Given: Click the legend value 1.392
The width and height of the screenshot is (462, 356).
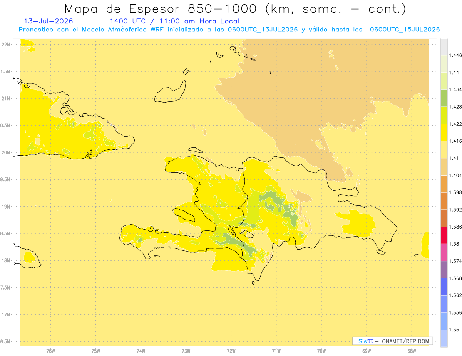Looking at the screenshot, I should (x=456, y=210).
